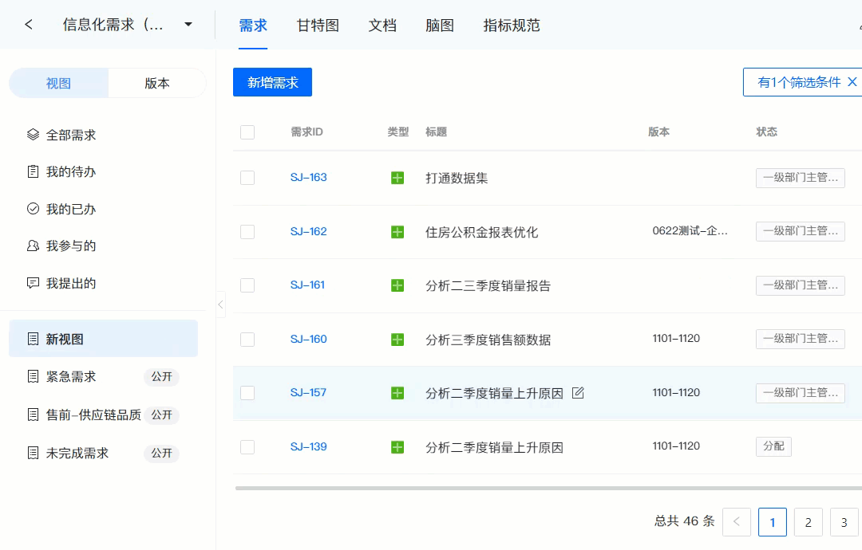Expand the 信息化需求 project dropdown
Screen dimensions: 862x550
coord(188,25)
